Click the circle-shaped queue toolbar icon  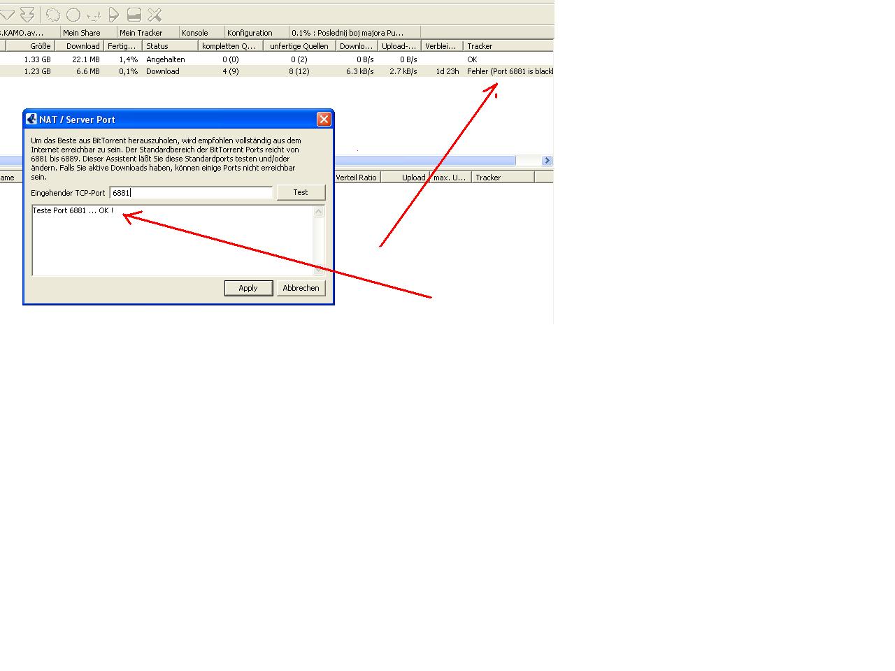73,14
